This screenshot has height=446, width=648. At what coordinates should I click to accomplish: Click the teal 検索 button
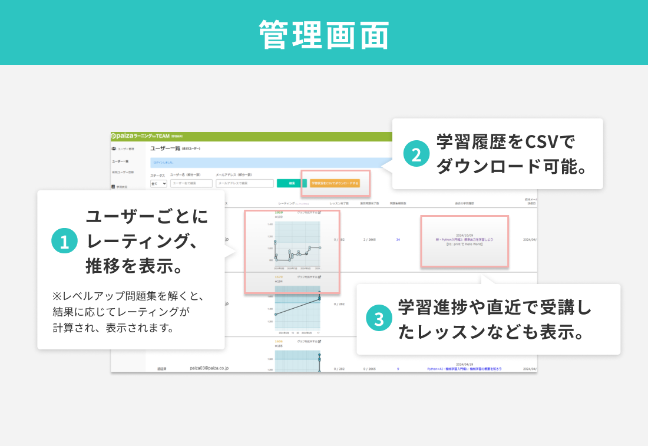click(x=292, y=183)
